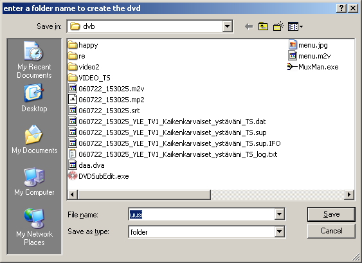This screenshot has height=263, width=362.
Task: Select MuxMan.exe in file list
Action: point(313,67)
